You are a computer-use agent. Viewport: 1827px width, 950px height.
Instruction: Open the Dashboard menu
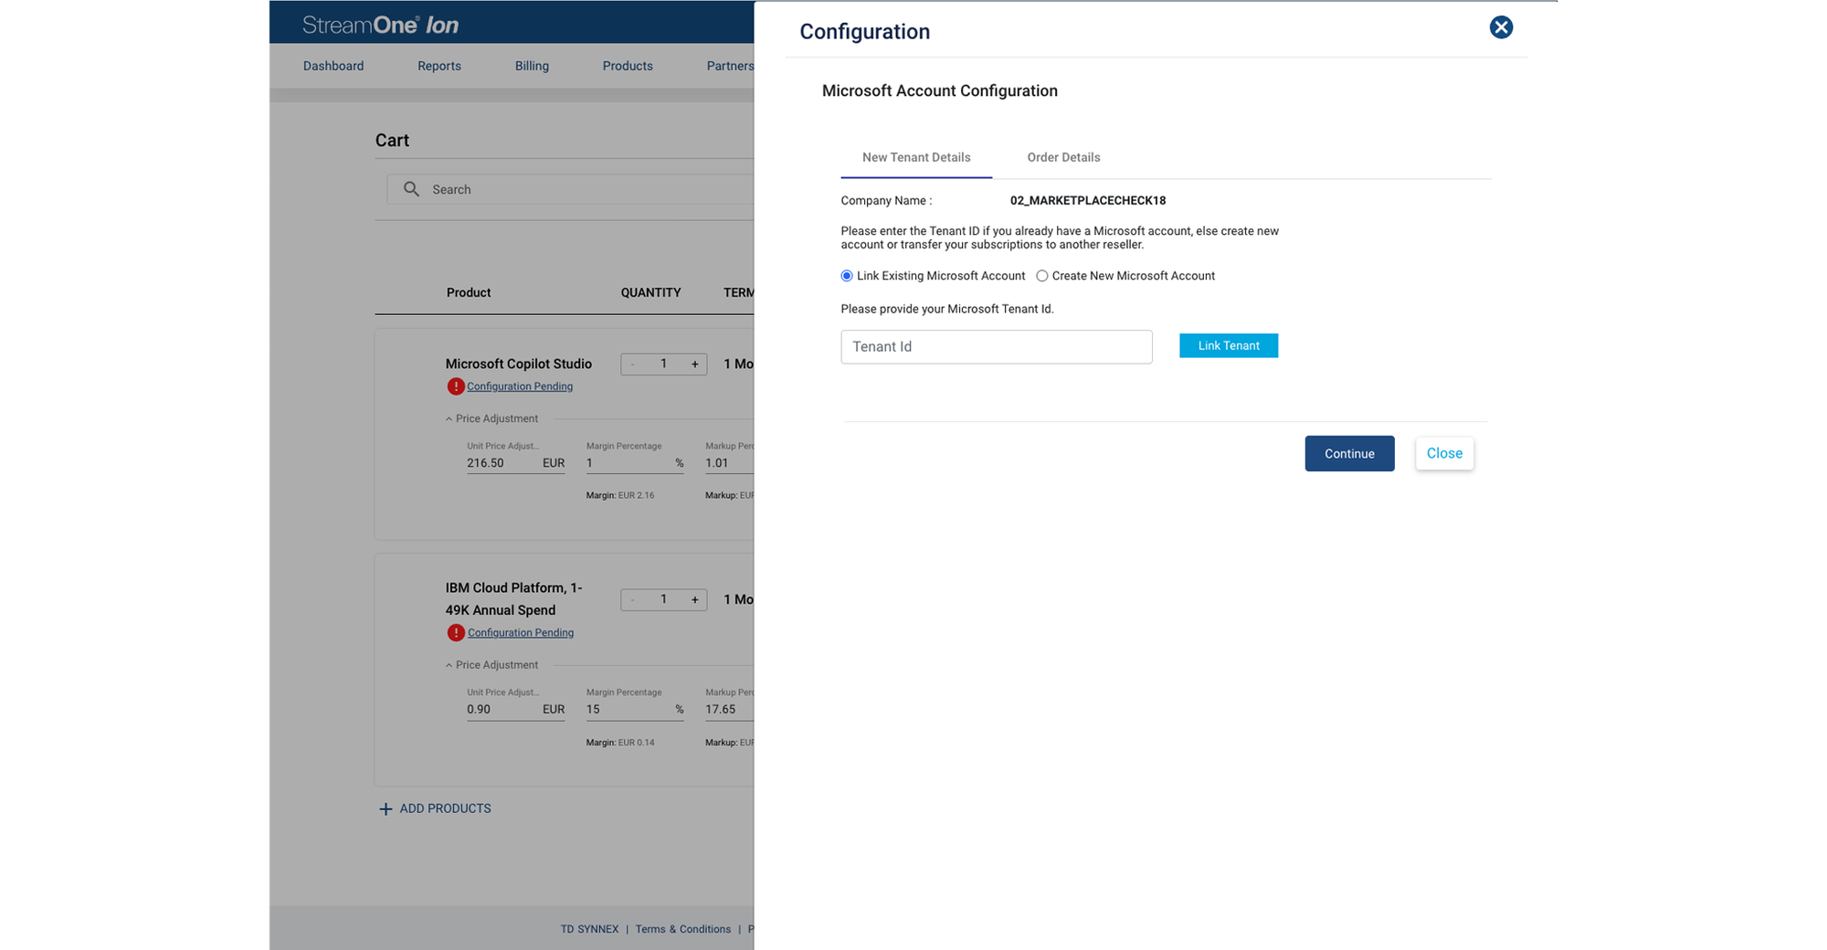333,66
